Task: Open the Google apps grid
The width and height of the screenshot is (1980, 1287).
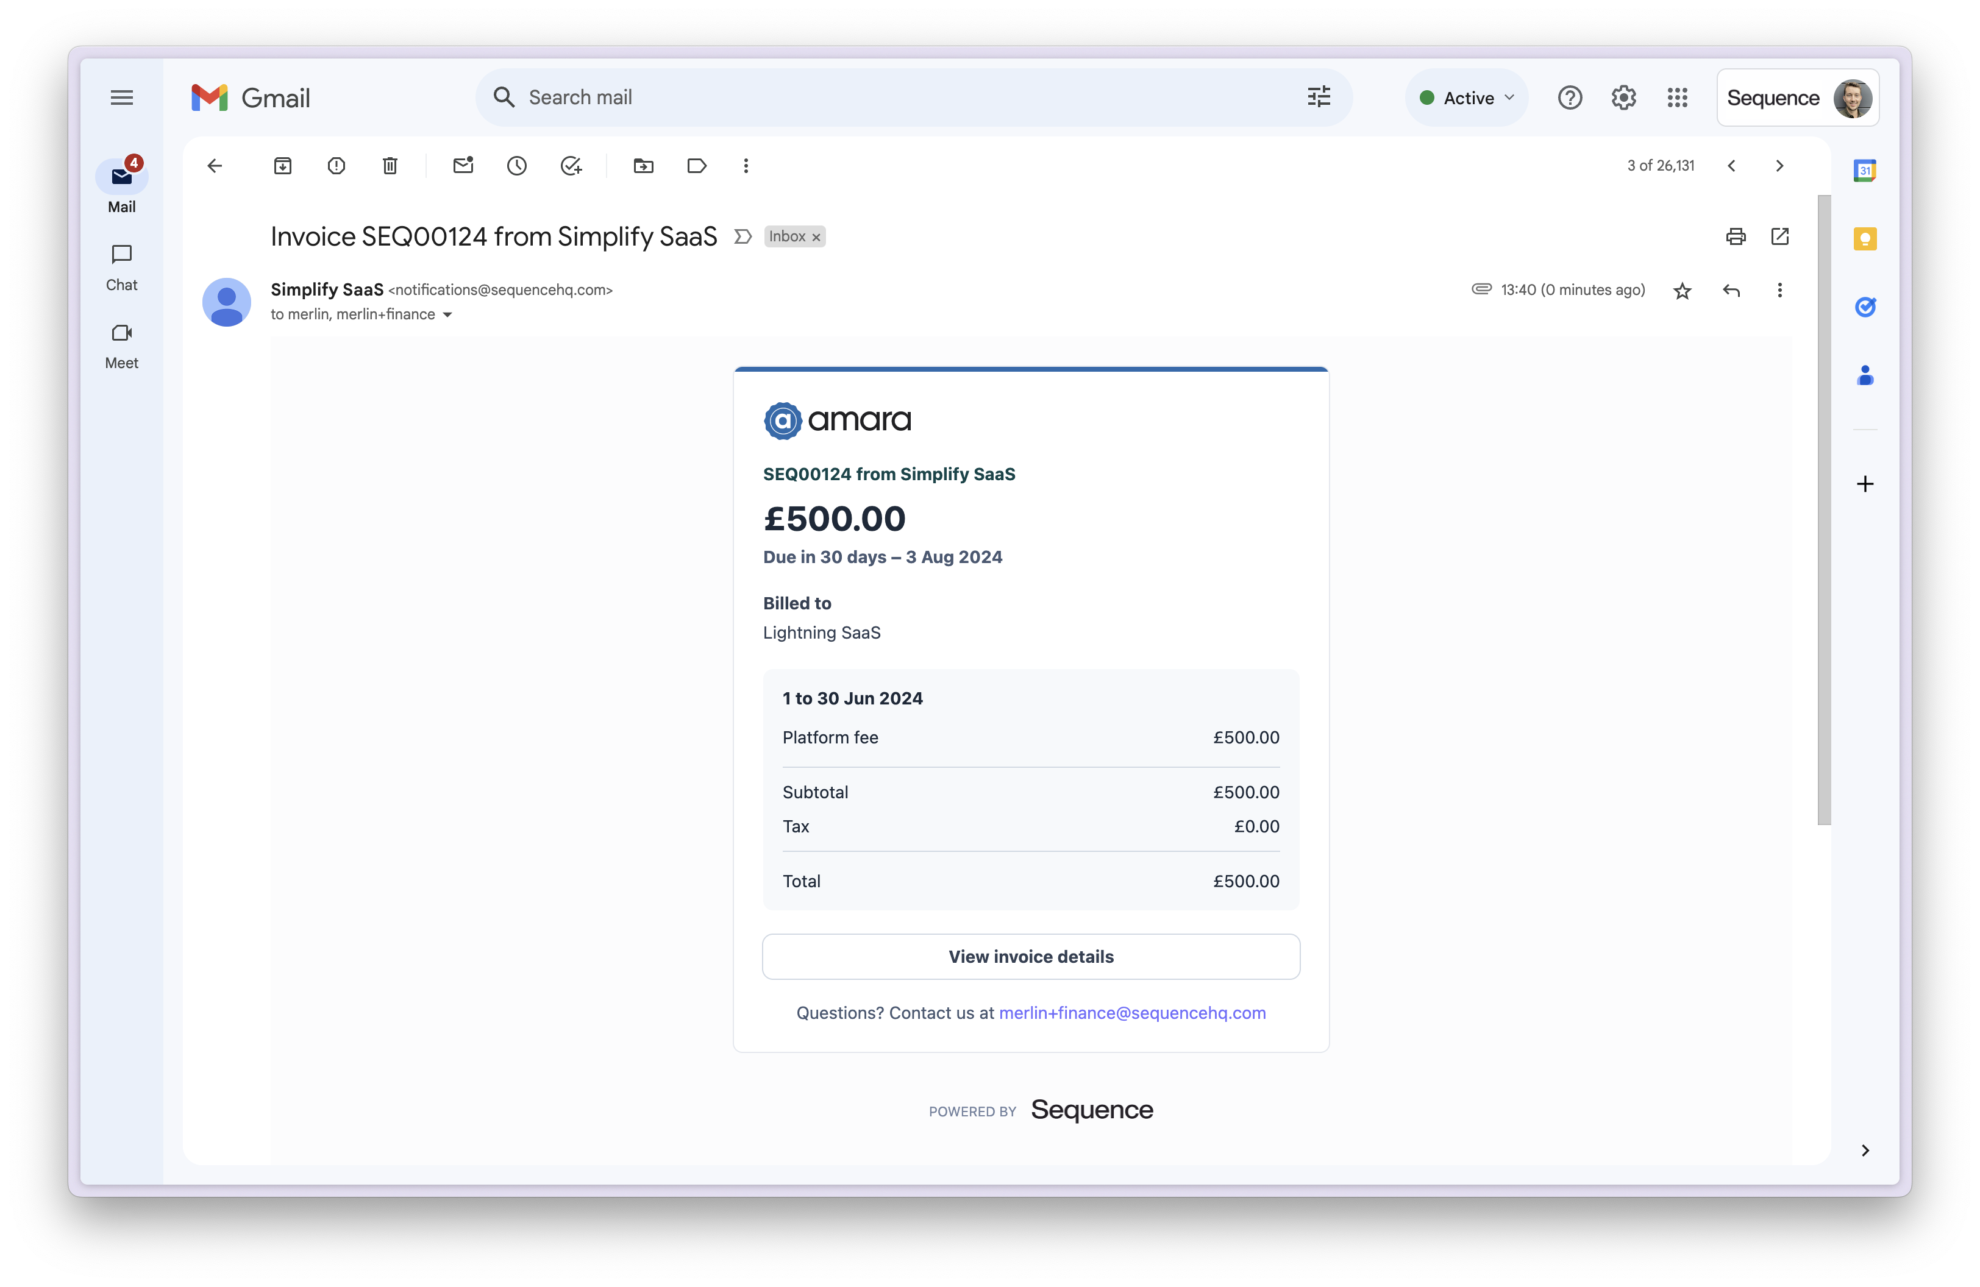Action: [1677, 97]
